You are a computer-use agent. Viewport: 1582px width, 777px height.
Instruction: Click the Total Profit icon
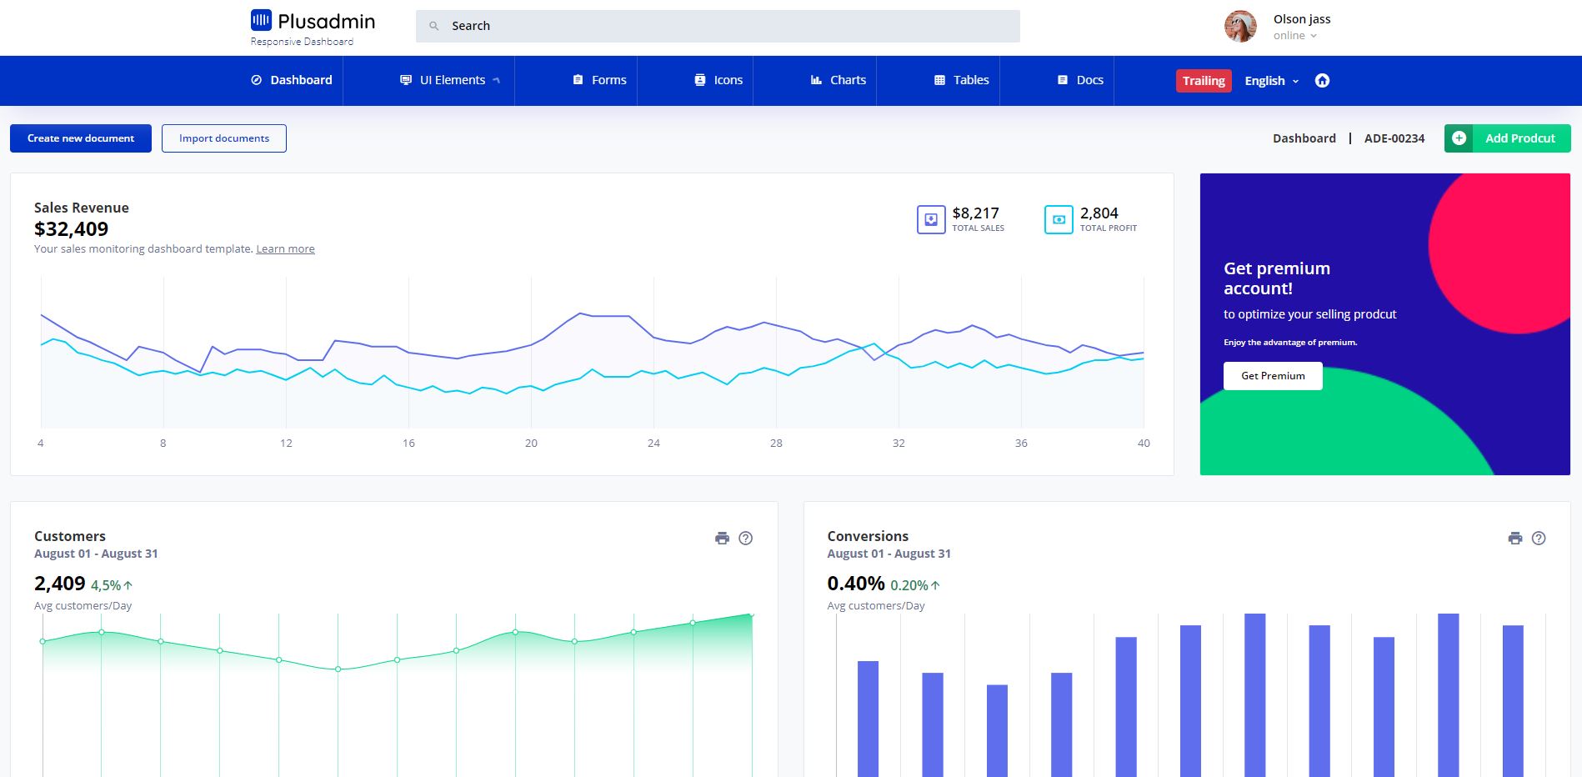[x=1059, y=220]
